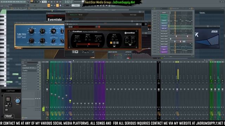Toggle second mixer effect slot enable knob
This screenshot has height=126, width=225.
(38, 68)
